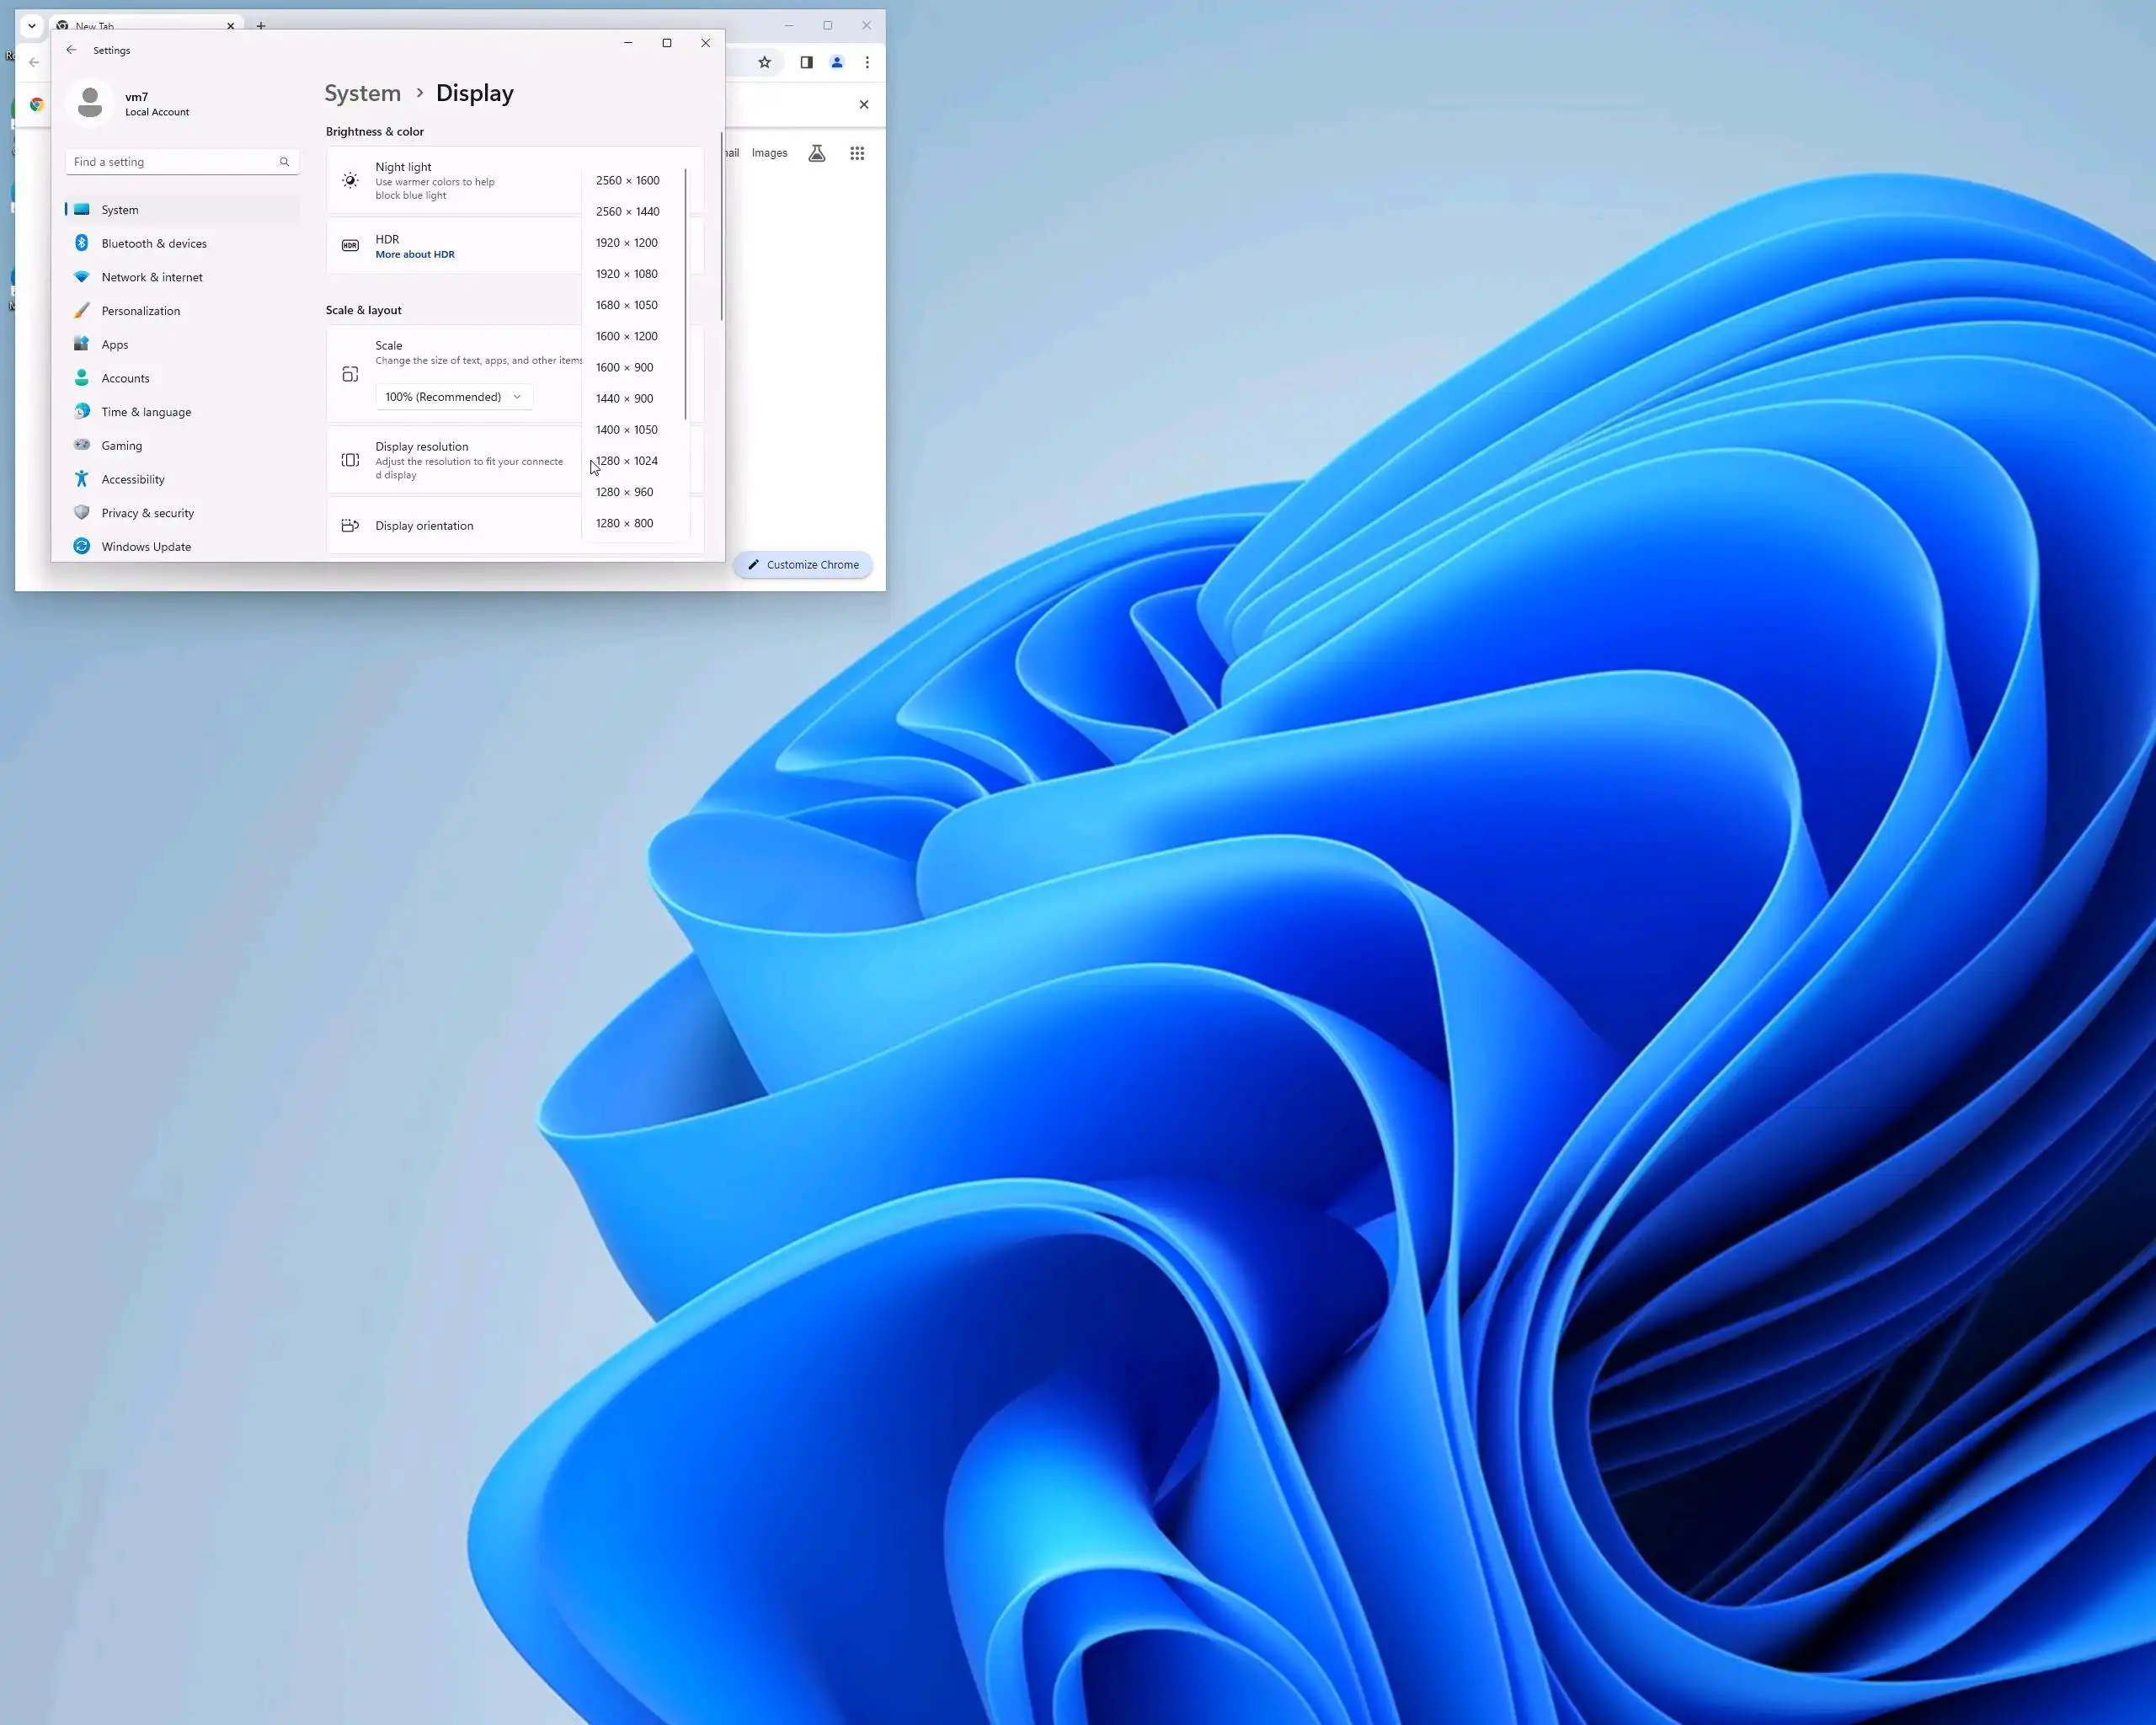Select Privacy & security category

pyautogui.click(x=147, y=513)
